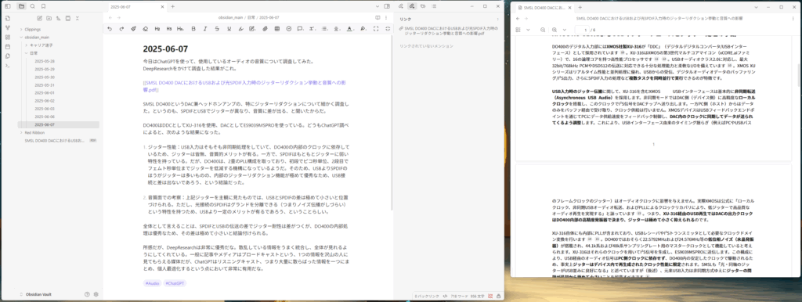Apply italic formatting from the toolbar

[205, 29]
